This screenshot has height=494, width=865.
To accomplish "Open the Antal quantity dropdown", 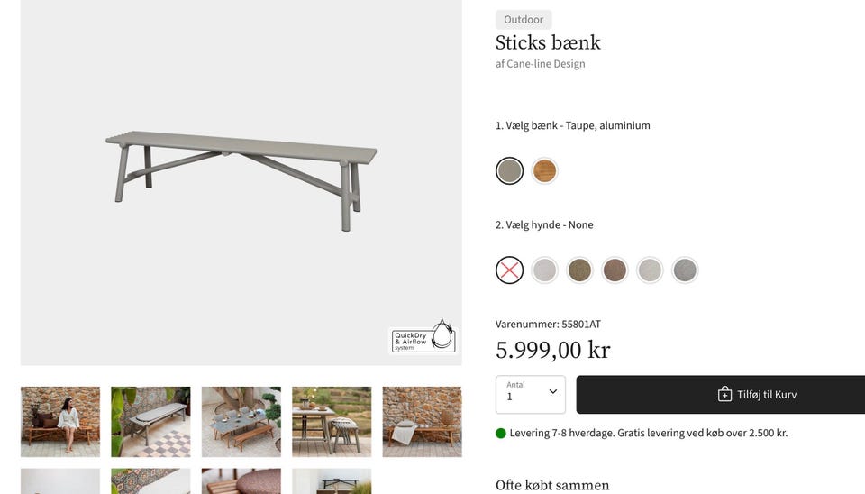I will (x=530, y=394).
